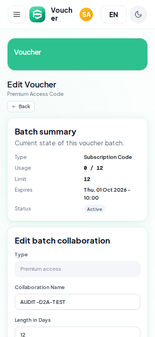The height and width of the screenshot is (337, 155).
Task: Click the Active status badge
Action: [95, 209]
